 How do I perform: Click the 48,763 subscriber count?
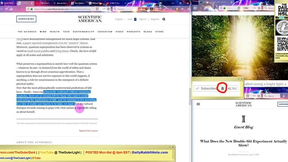click(x=232, y=89)
